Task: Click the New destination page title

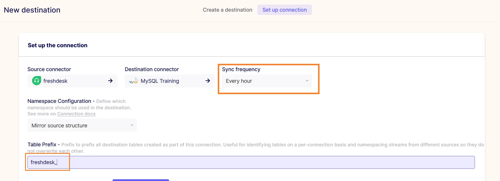Action: [x=32, y=10]
